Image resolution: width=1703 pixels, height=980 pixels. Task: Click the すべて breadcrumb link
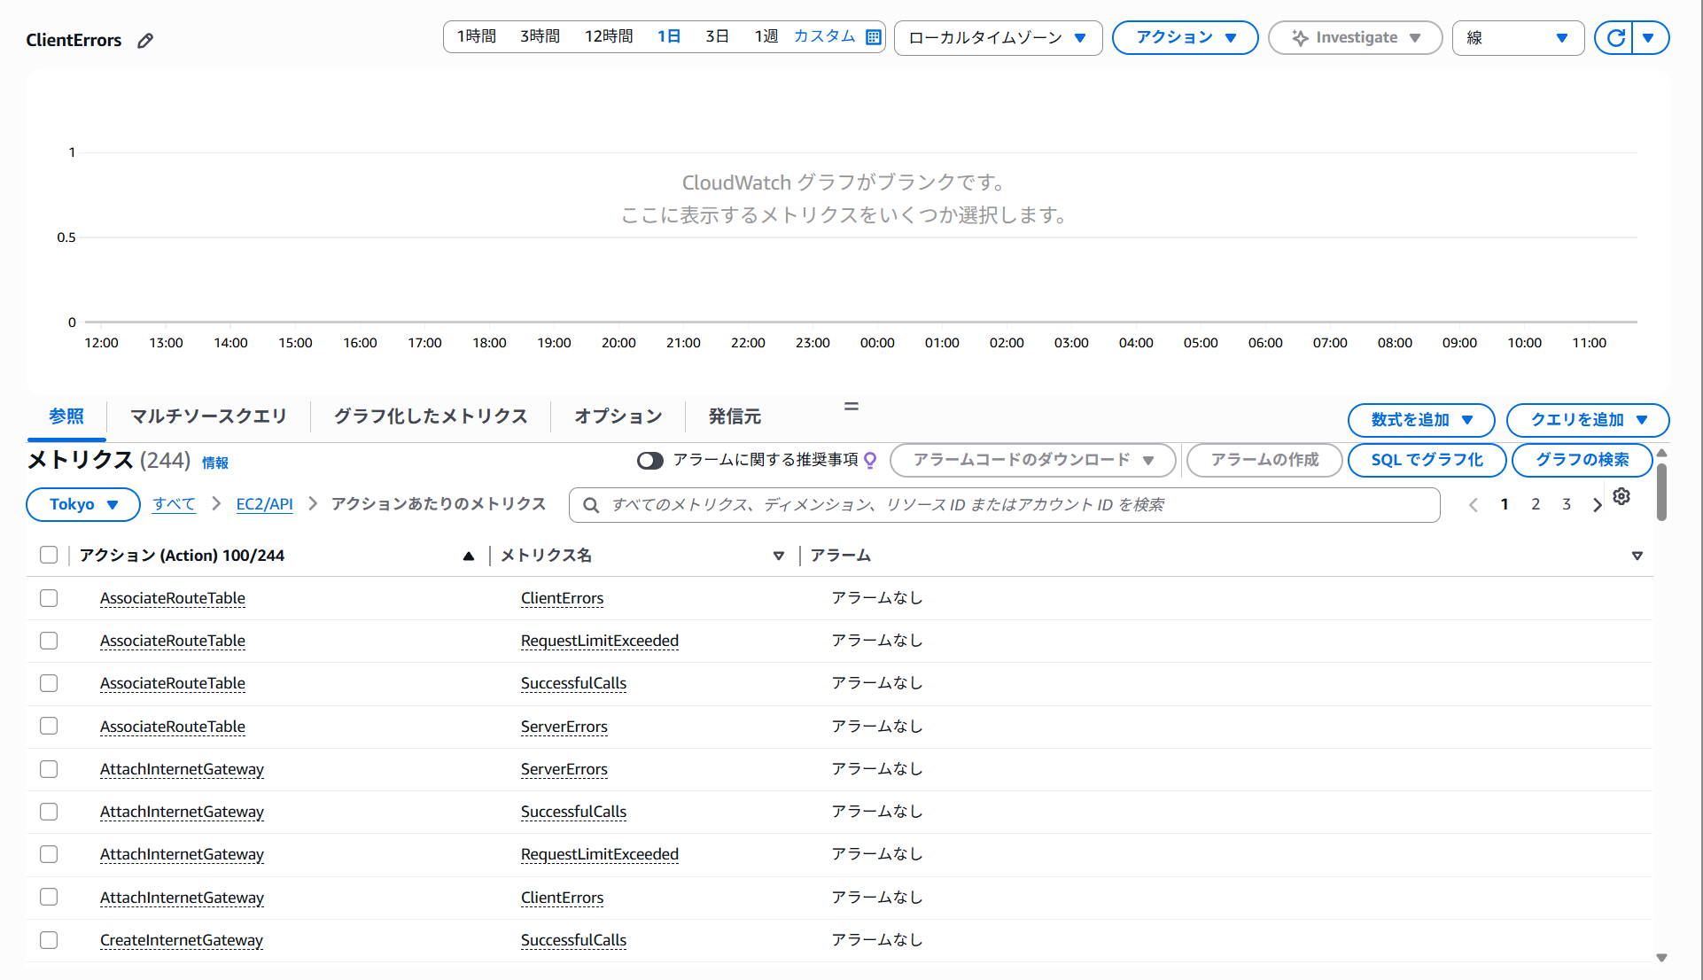click(174, 504)
